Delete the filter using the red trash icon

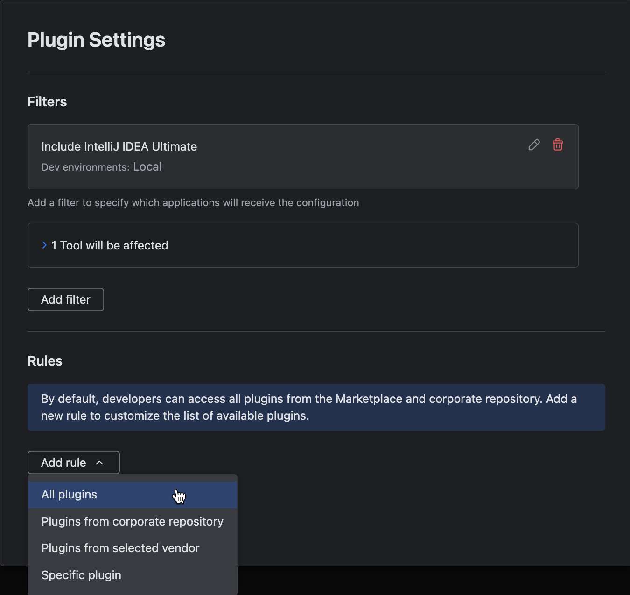tap(558, 145)
